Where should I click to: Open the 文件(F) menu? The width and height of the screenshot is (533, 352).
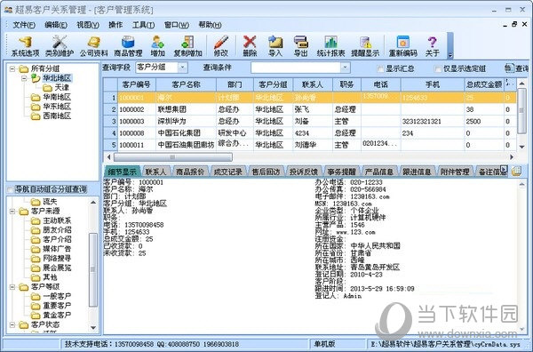tap(24, 25)
